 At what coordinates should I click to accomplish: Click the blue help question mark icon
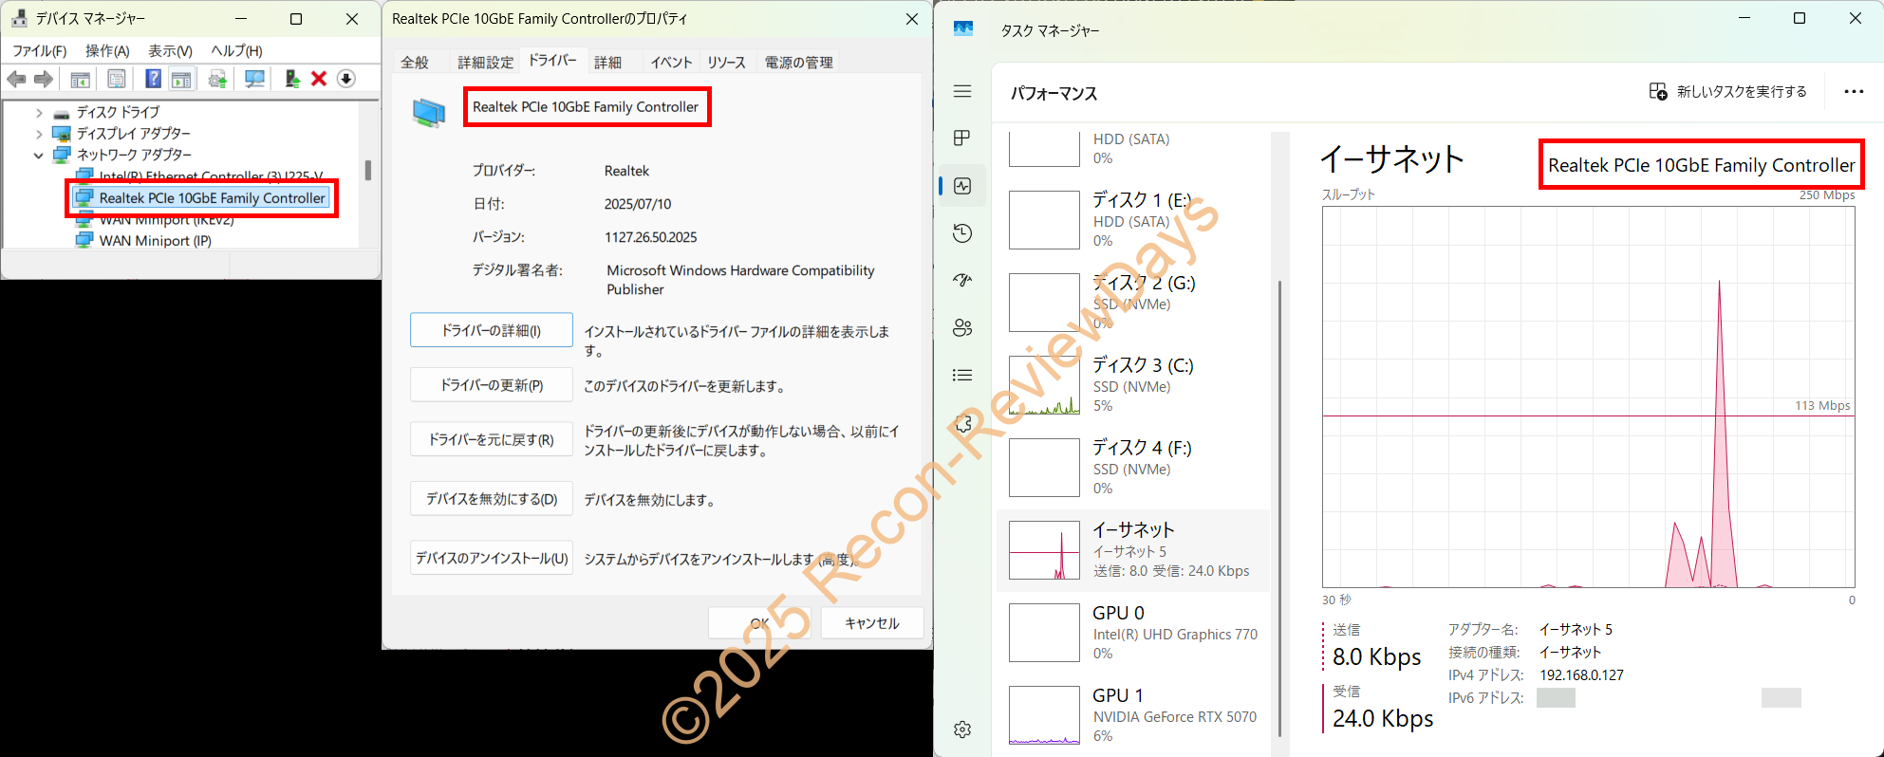[x=153, y=79]
